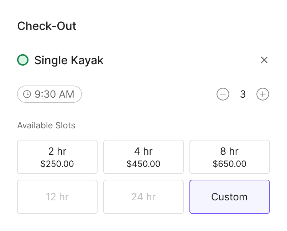Click the Check-Out heading
The image size is (287, 231).
[x=47, y=26]
